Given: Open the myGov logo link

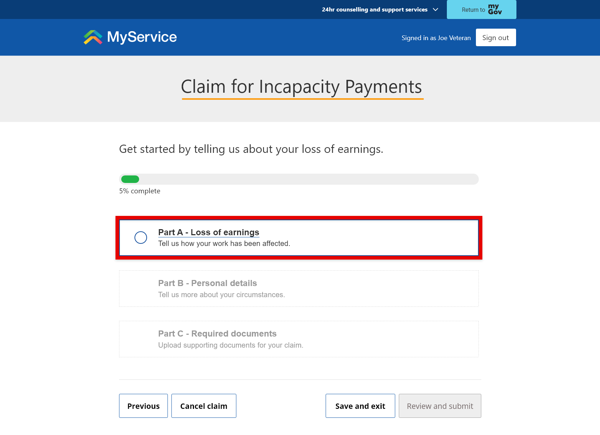Looking at the screenshot, I should [x=495, y=9].
